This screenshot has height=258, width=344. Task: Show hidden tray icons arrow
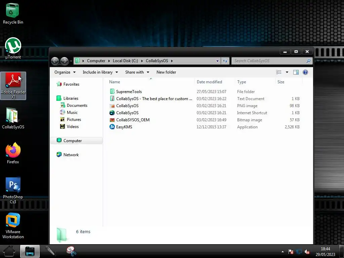click(x=283, y=252)
